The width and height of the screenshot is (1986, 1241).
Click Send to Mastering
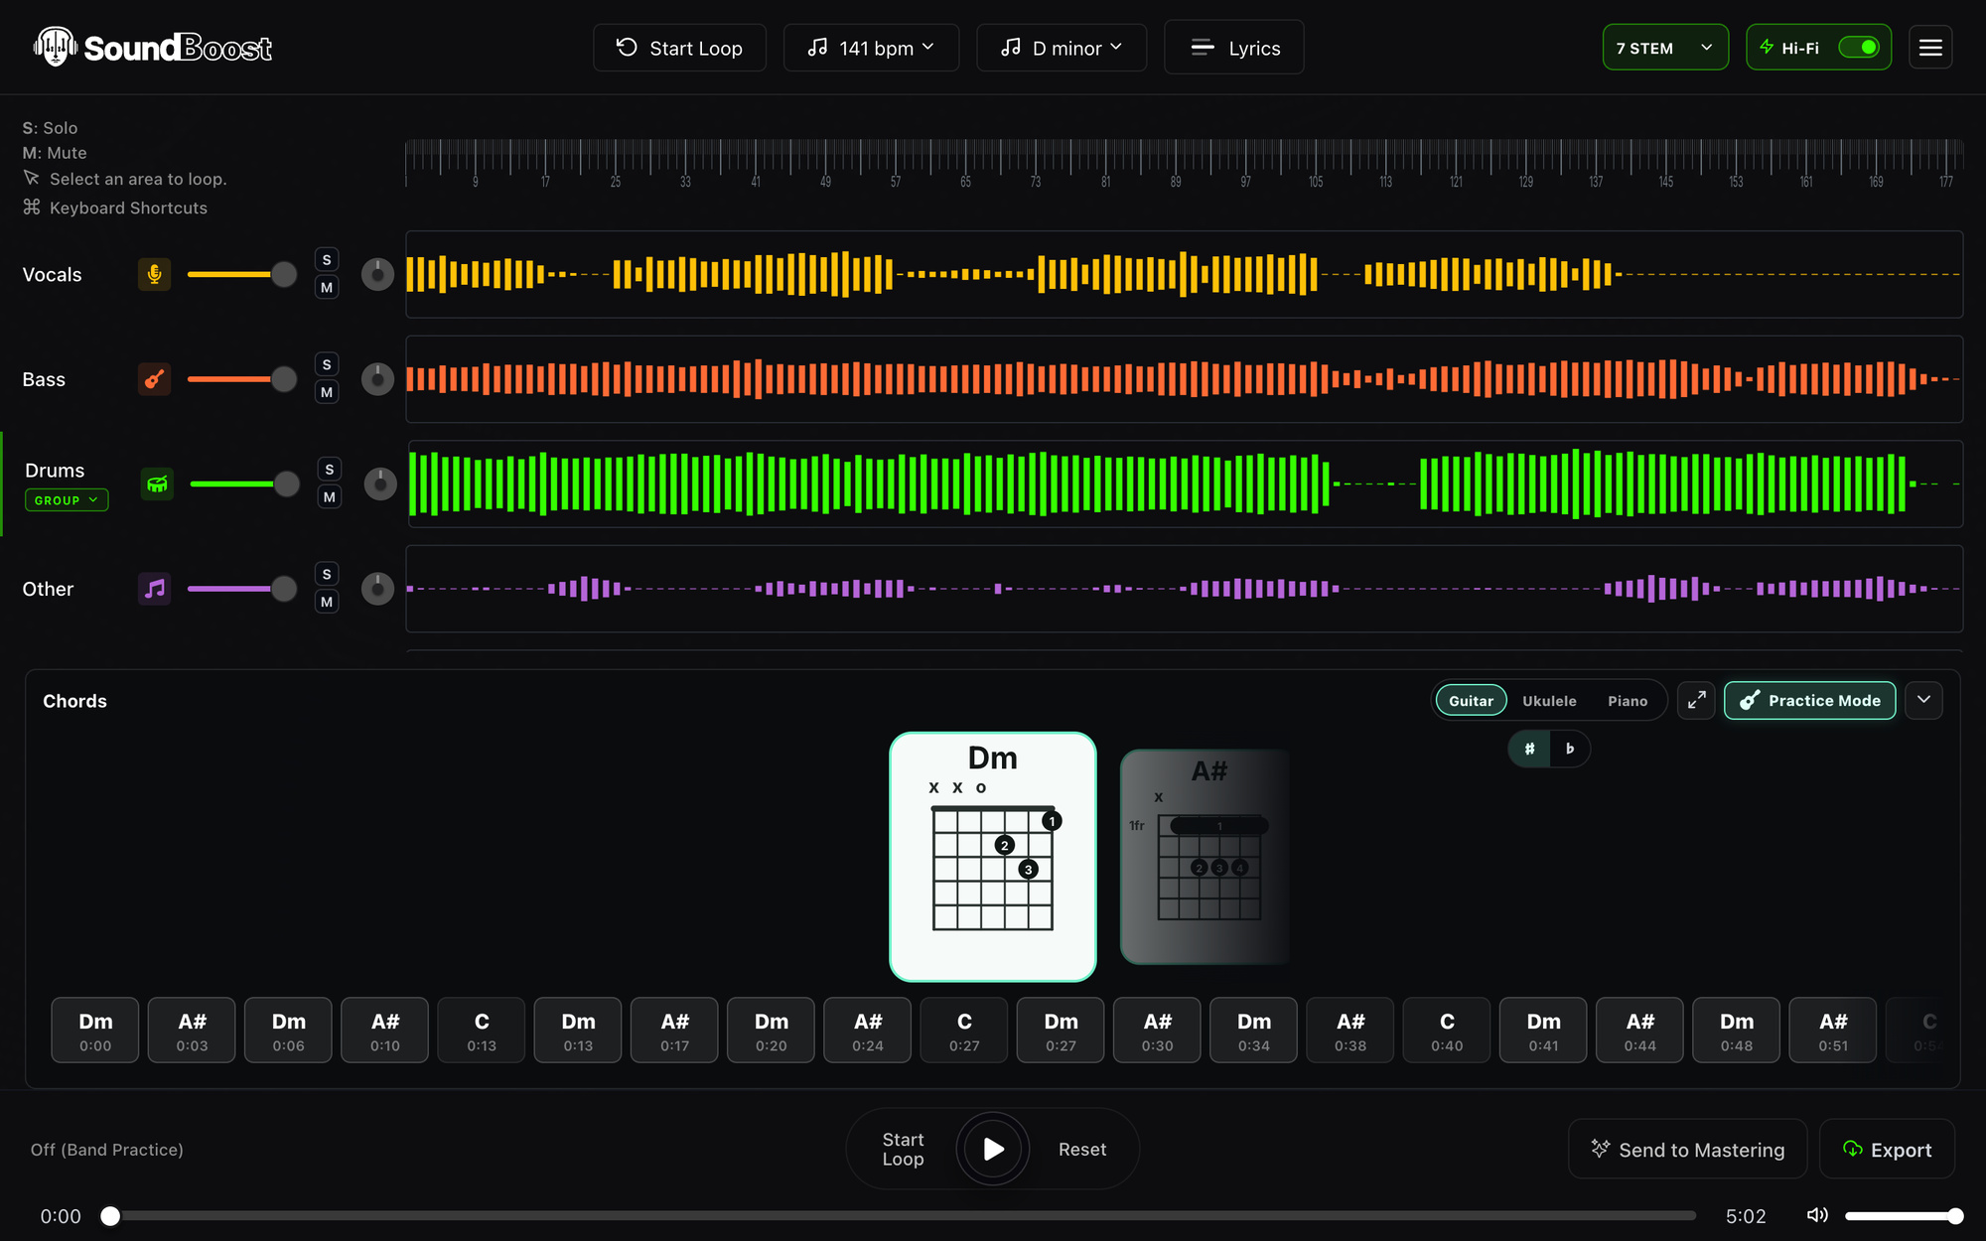1687,1149
